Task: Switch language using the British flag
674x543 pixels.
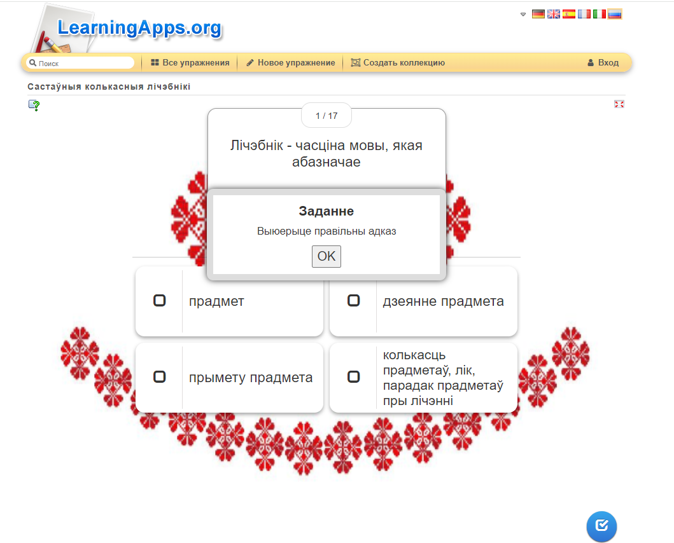Action: click(554, 14)
